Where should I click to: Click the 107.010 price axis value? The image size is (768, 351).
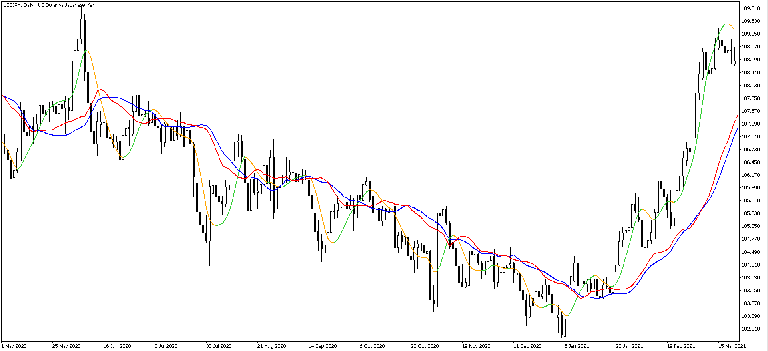point(750,136)
